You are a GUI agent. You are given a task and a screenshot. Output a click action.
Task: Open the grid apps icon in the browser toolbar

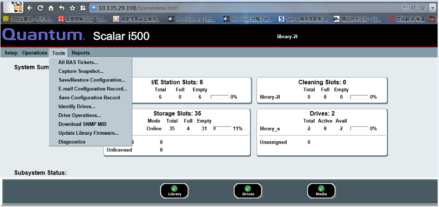[82, 8]
